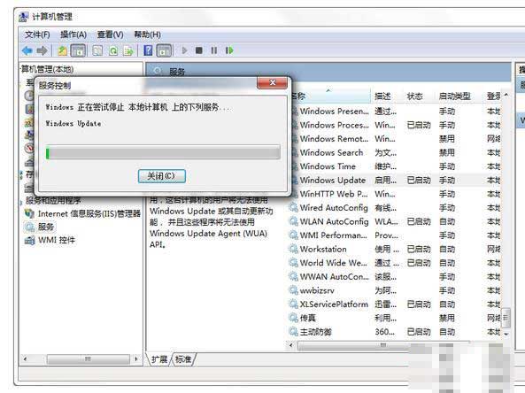525x393 pixels.
Task: Open the Help question mark icon
Action: click(x=148, y=50)
